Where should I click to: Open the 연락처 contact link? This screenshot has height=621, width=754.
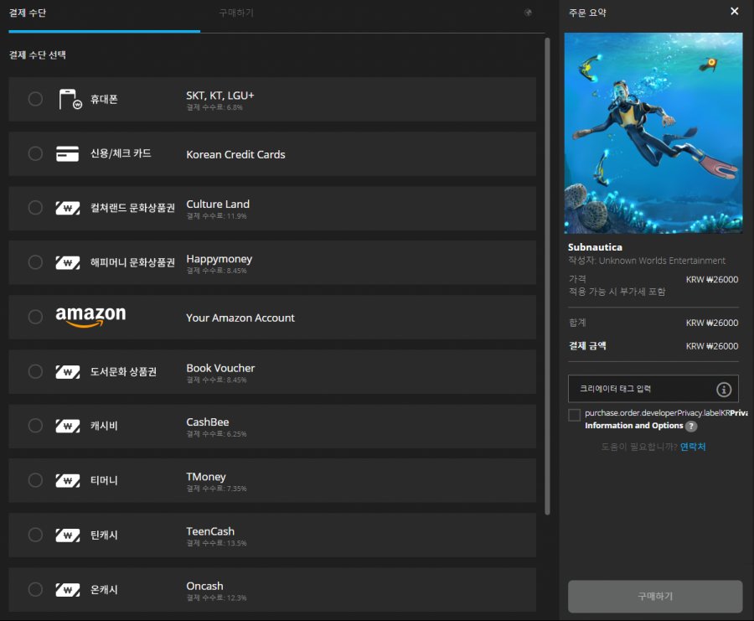[693, 447]
